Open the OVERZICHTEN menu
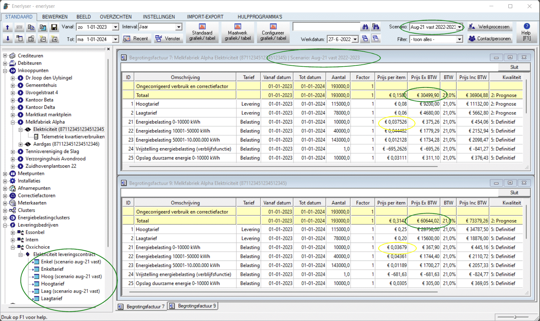Screen dimensions: 540x321 click(x=116, y=17)
